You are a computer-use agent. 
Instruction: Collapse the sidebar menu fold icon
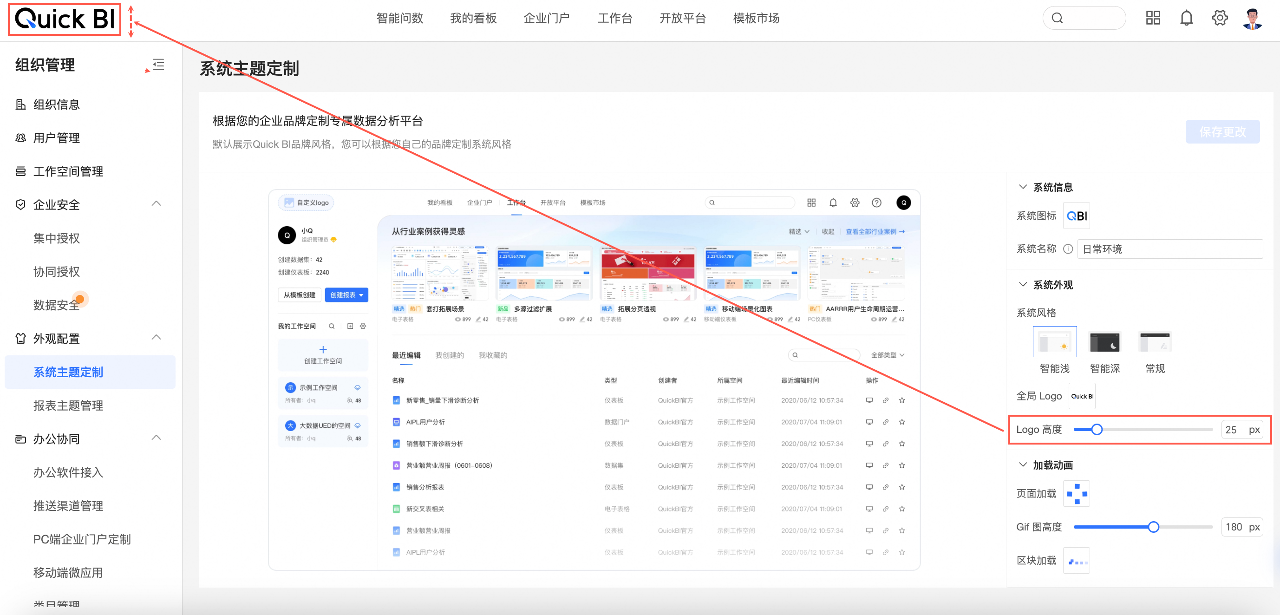158,65
